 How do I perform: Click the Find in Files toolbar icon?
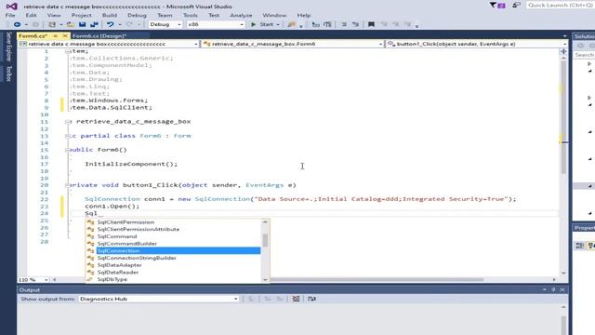(x=291, y=24)
